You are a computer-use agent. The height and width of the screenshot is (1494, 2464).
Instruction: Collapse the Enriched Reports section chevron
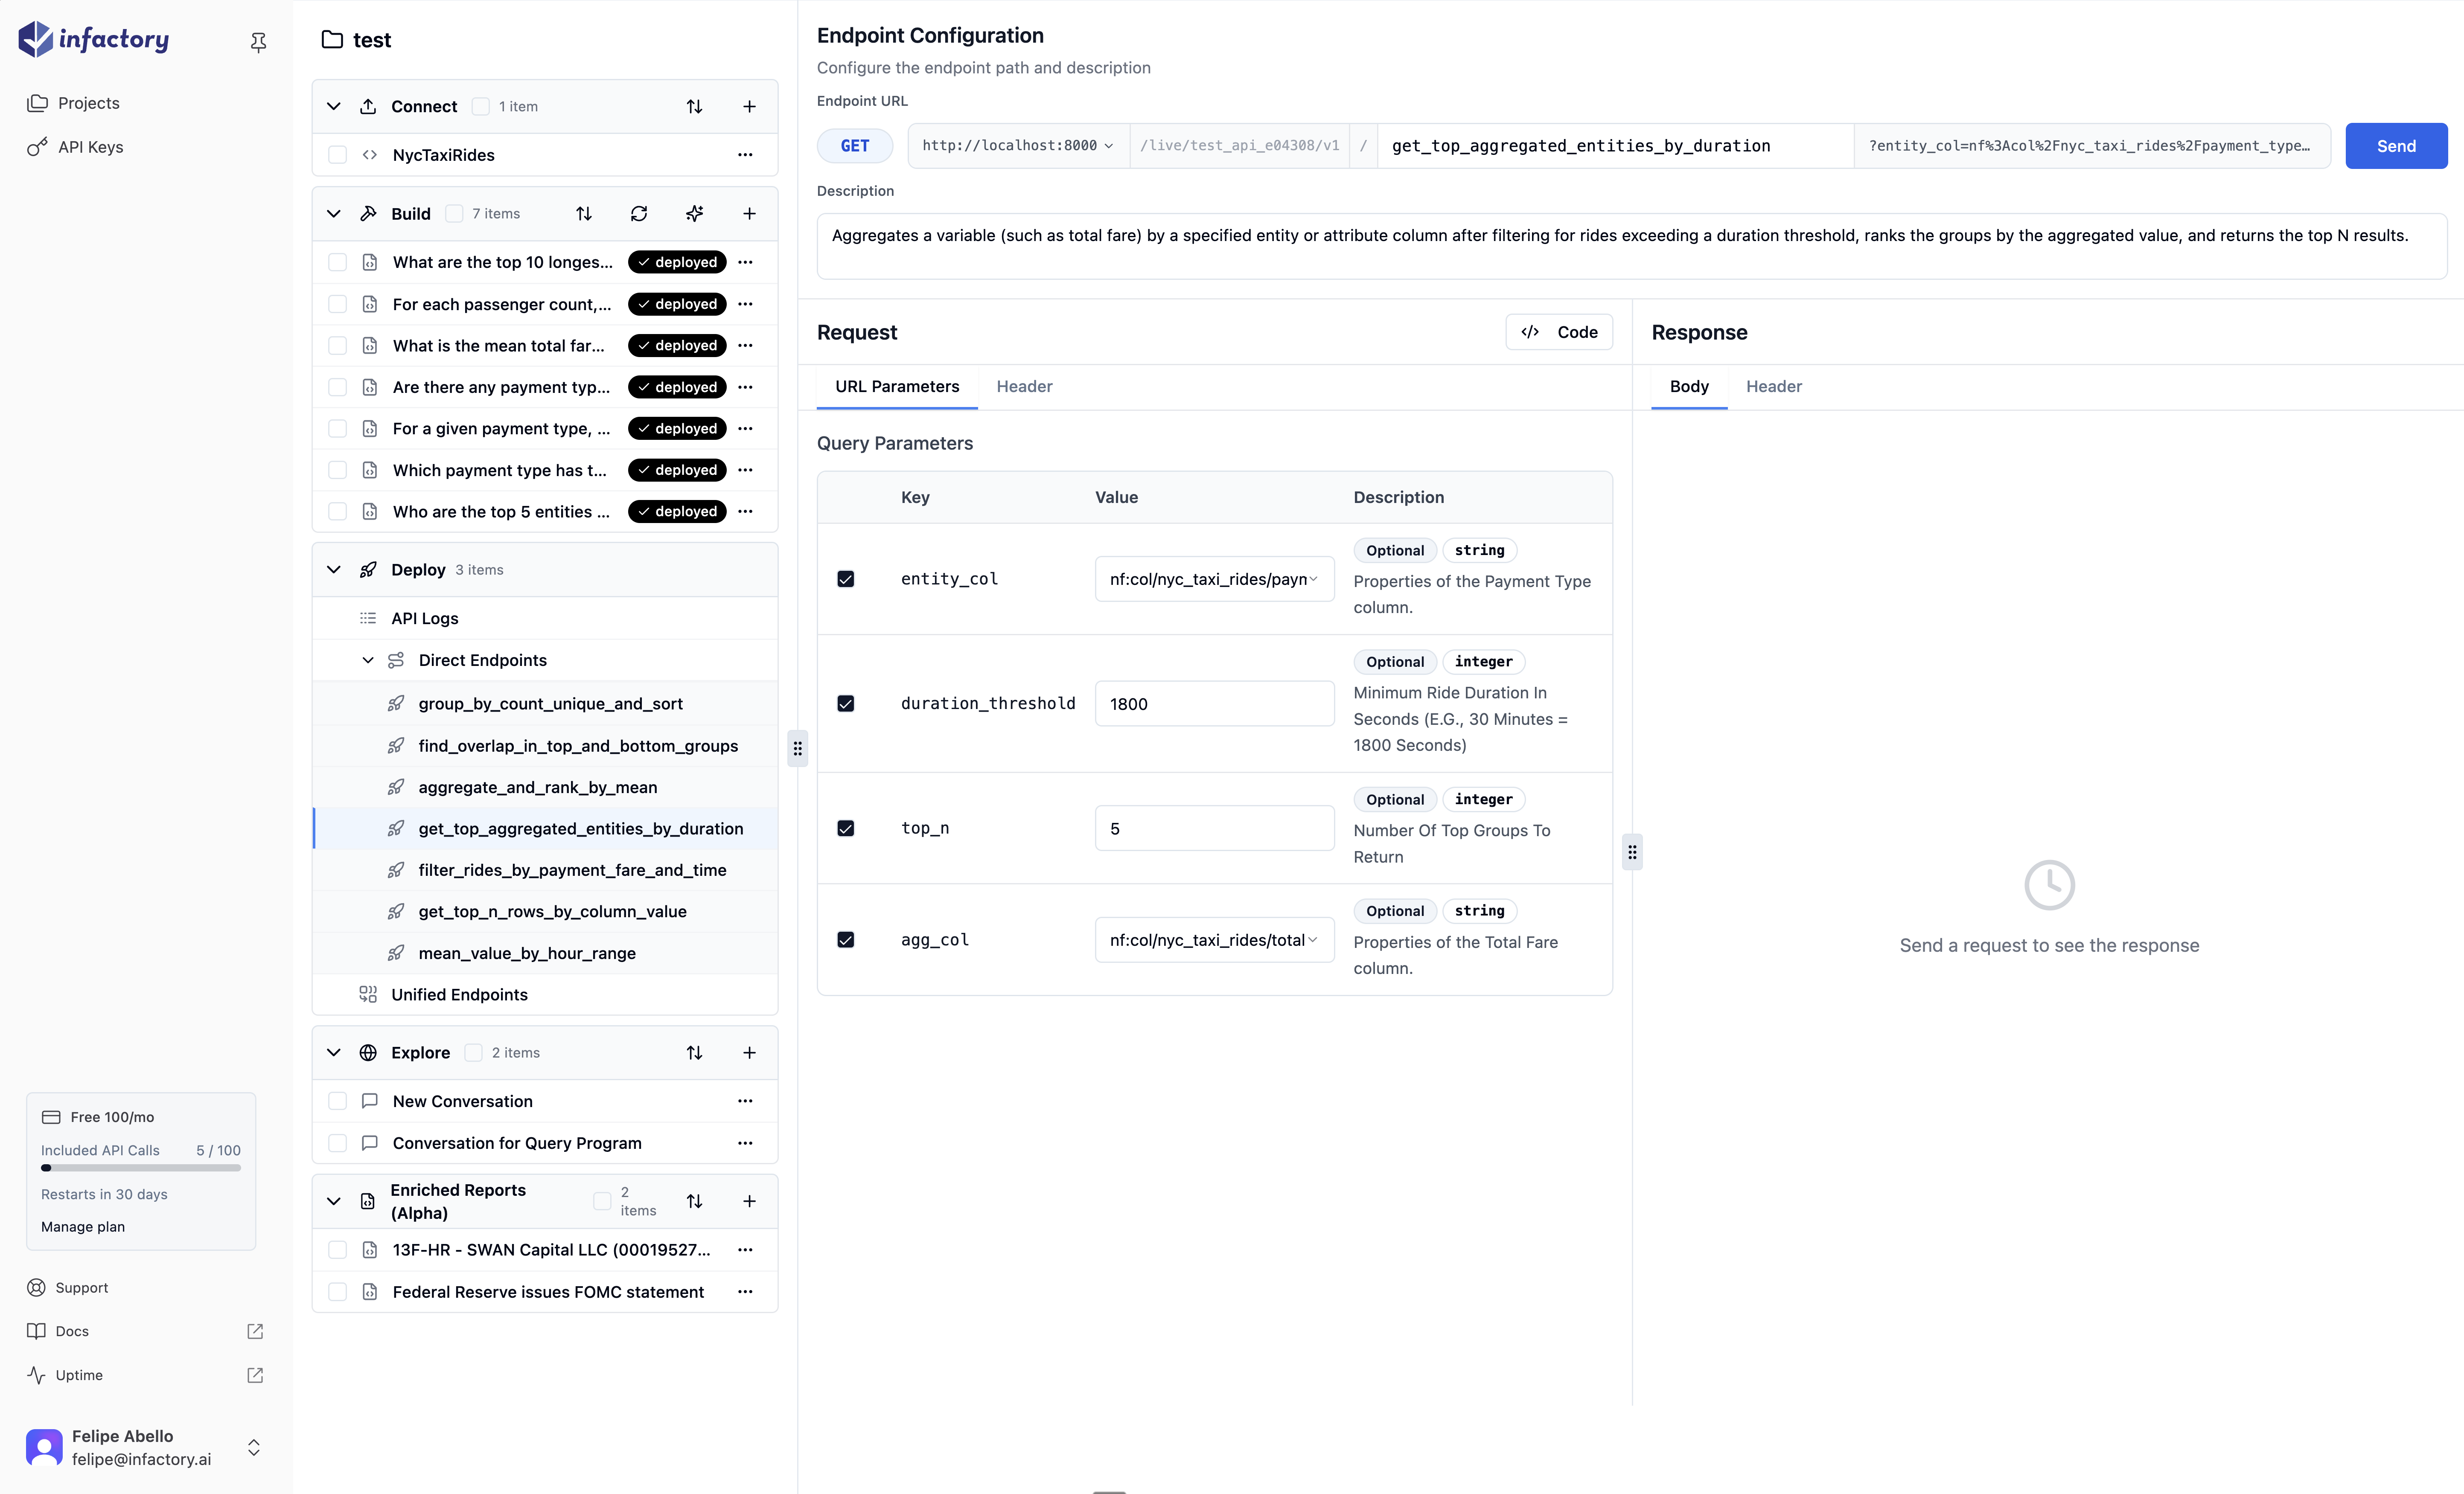[334, 1201]
